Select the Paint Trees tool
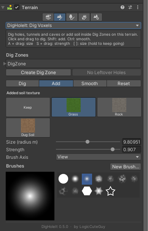The height and width of the screenshot is (231, 148). pyautogui.click(x=72, y=17)
